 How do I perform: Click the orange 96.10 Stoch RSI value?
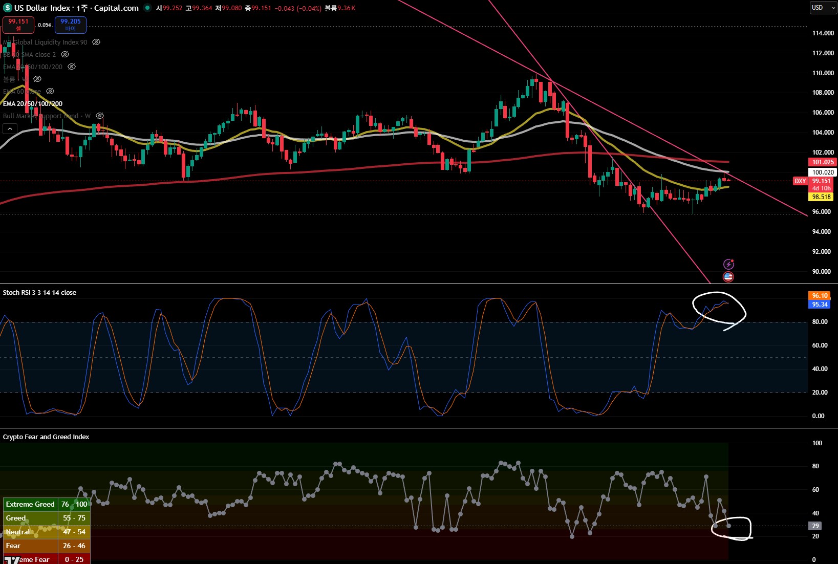820,295
